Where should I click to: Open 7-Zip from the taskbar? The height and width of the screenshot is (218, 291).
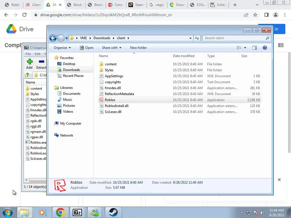click(x=77, y=212)
